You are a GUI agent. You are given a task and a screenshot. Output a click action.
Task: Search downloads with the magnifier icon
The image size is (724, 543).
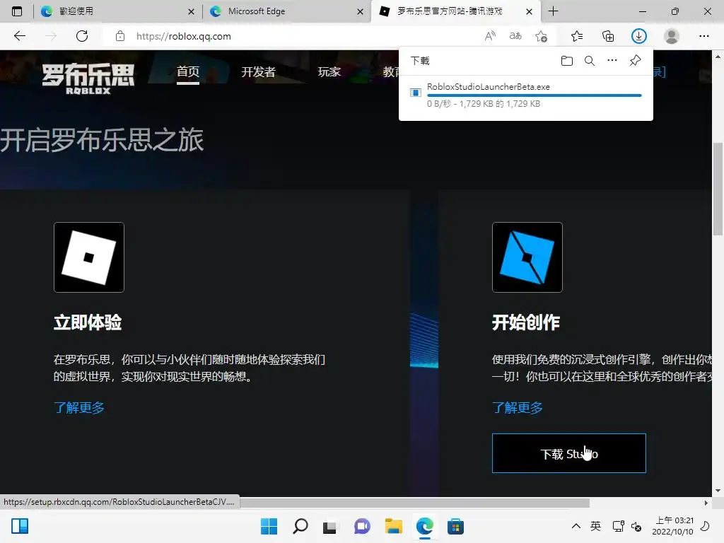point(590,61)
